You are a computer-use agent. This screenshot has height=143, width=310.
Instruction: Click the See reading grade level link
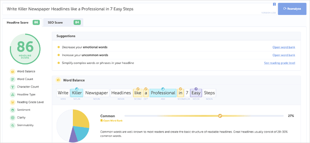coord(280,63)
